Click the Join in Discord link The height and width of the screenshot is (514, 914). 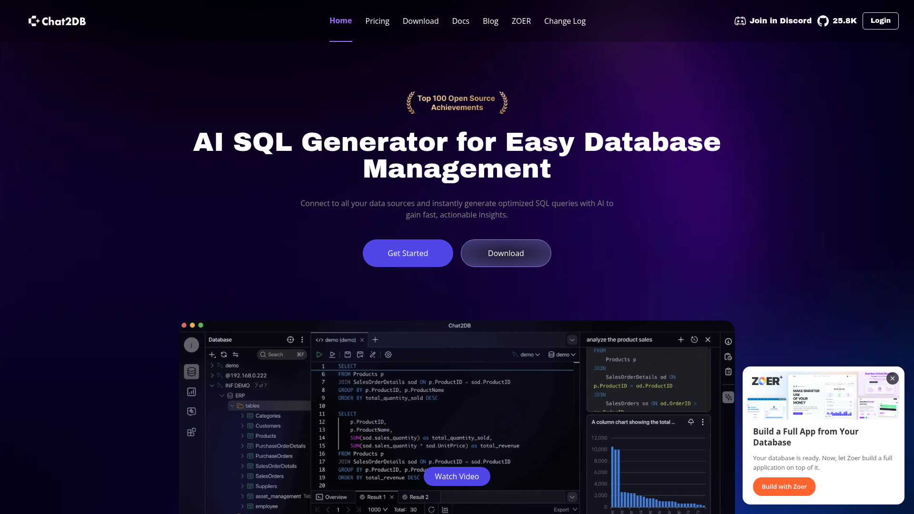pyautogui.click(x=780, y=21)
